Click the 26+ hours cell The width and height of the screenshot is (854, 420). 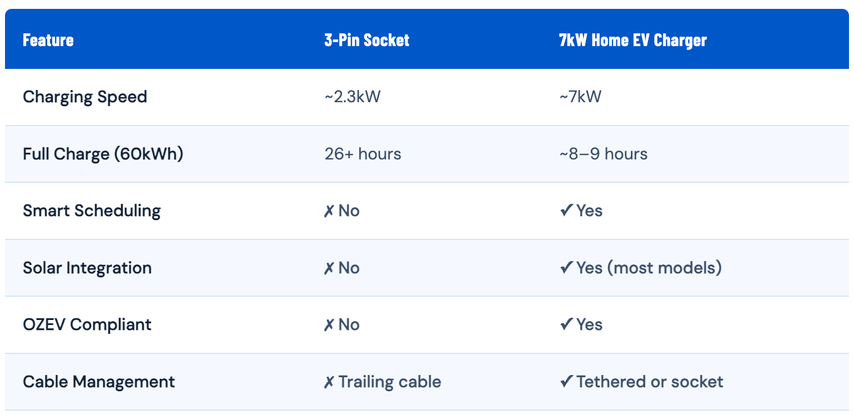coord(363,154)
